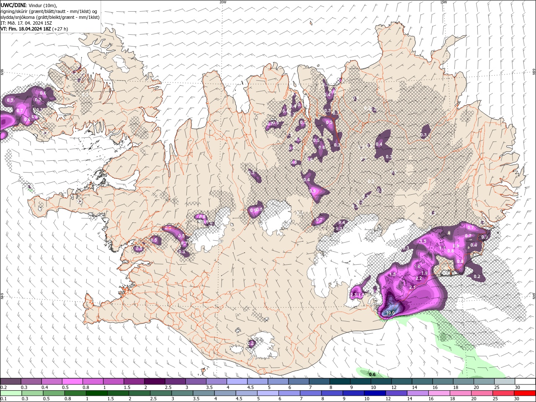Click the 10.0 precipitation peak value on map
Viewport: 536px width, 402px height.
coord(390,312)
